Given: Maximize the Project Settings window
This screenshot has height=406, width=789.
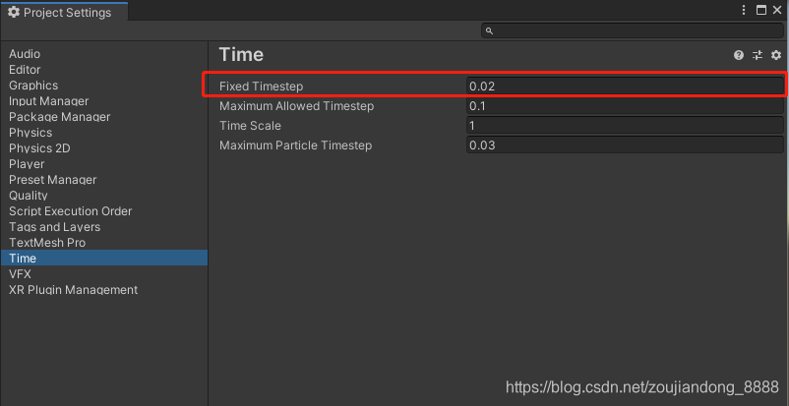Looking at the screenshot, I should click(x=761, y=10).
